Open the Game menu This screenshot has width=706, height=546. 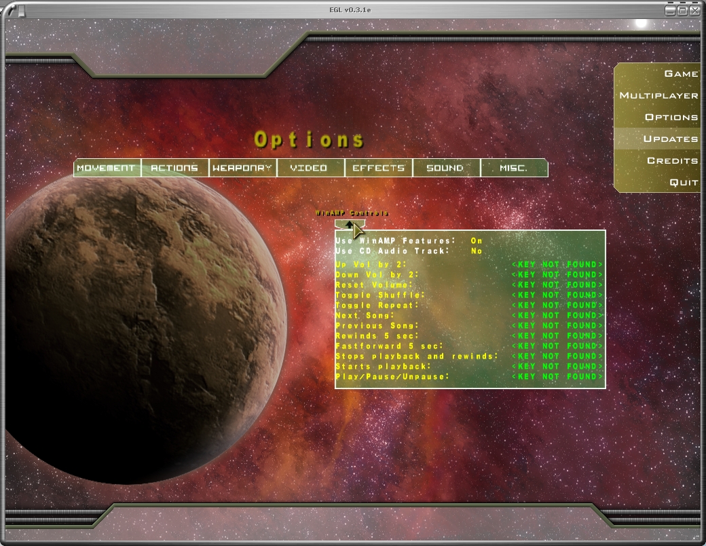click(680, 73)
